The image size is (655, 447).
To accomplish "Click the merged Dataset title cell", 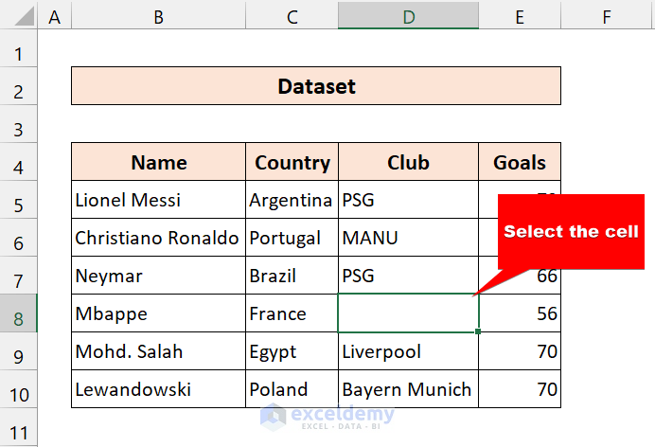I will tap(316, 86).
